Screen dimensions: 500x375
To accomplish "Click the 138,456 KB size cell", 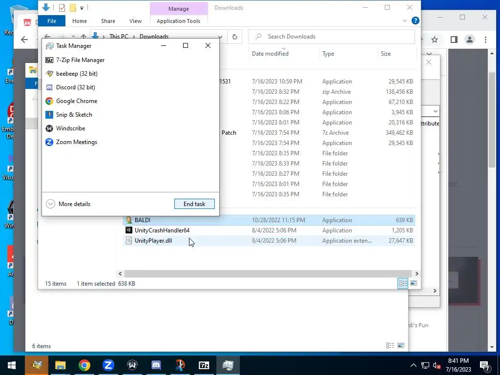I will pos(399,92).
